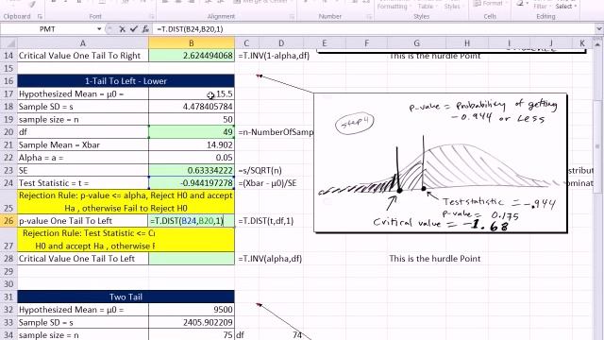
Task: Select row 20 header
Action: (8, 132)
